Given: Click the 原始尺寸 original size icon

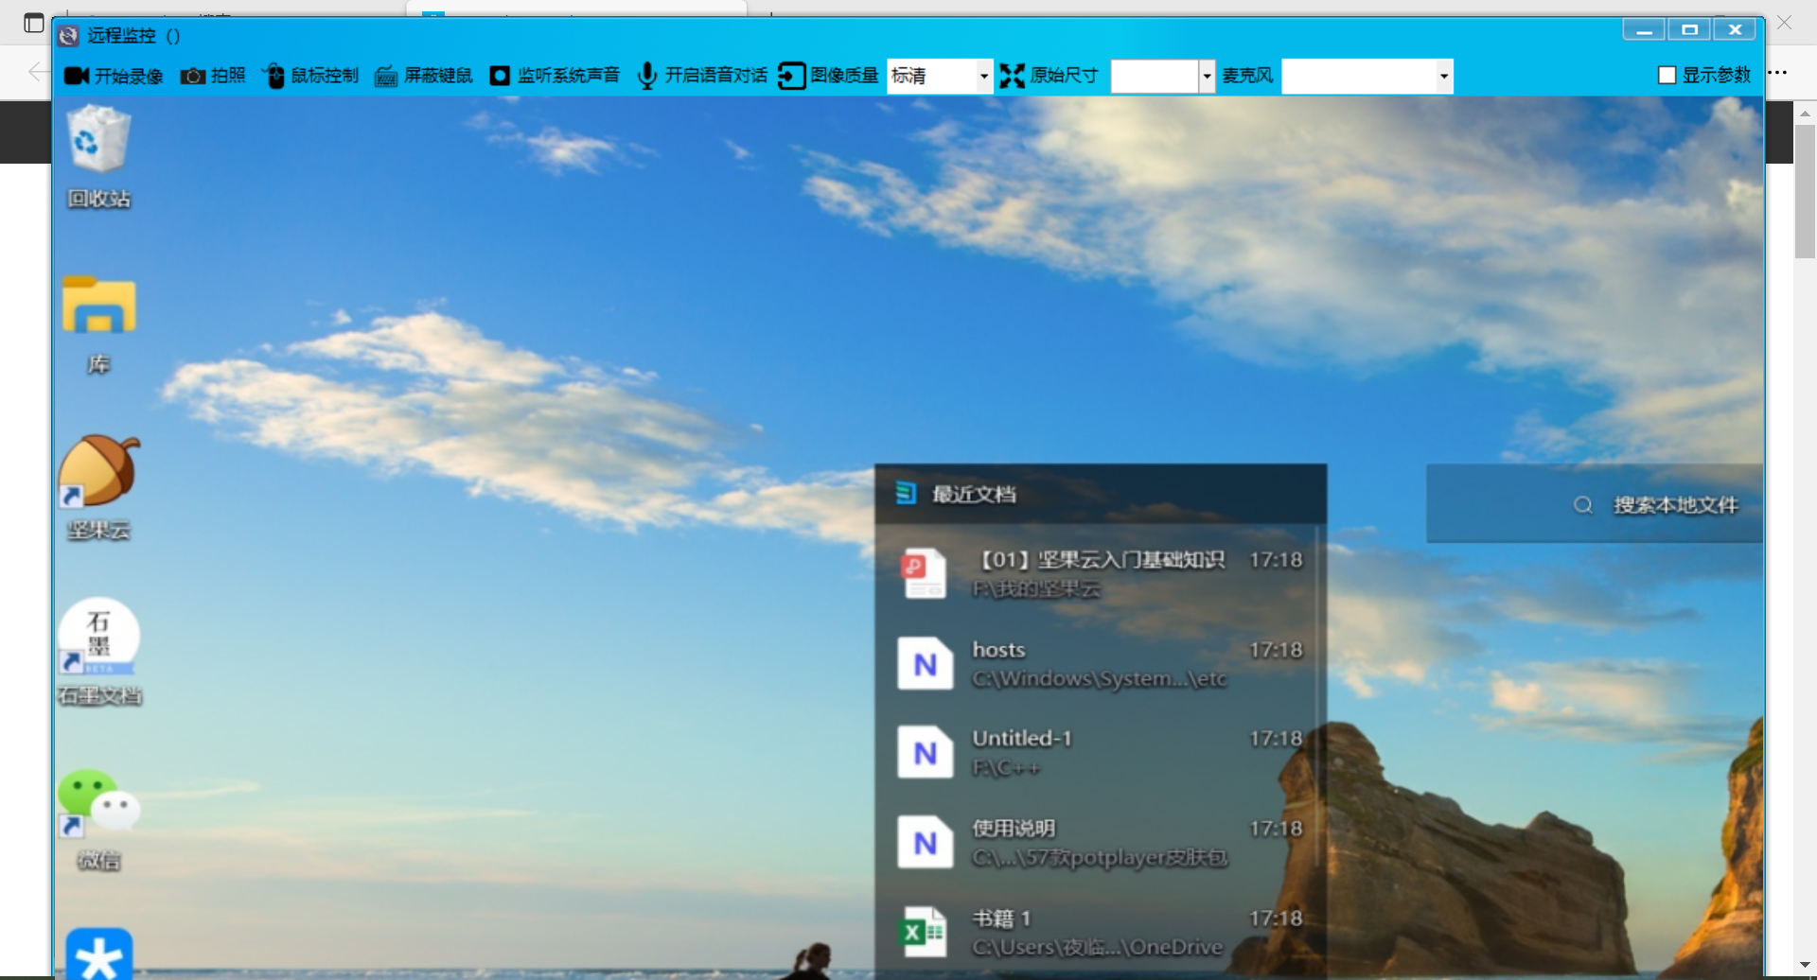Looking at the screenshot, I should pos(1012,76).
